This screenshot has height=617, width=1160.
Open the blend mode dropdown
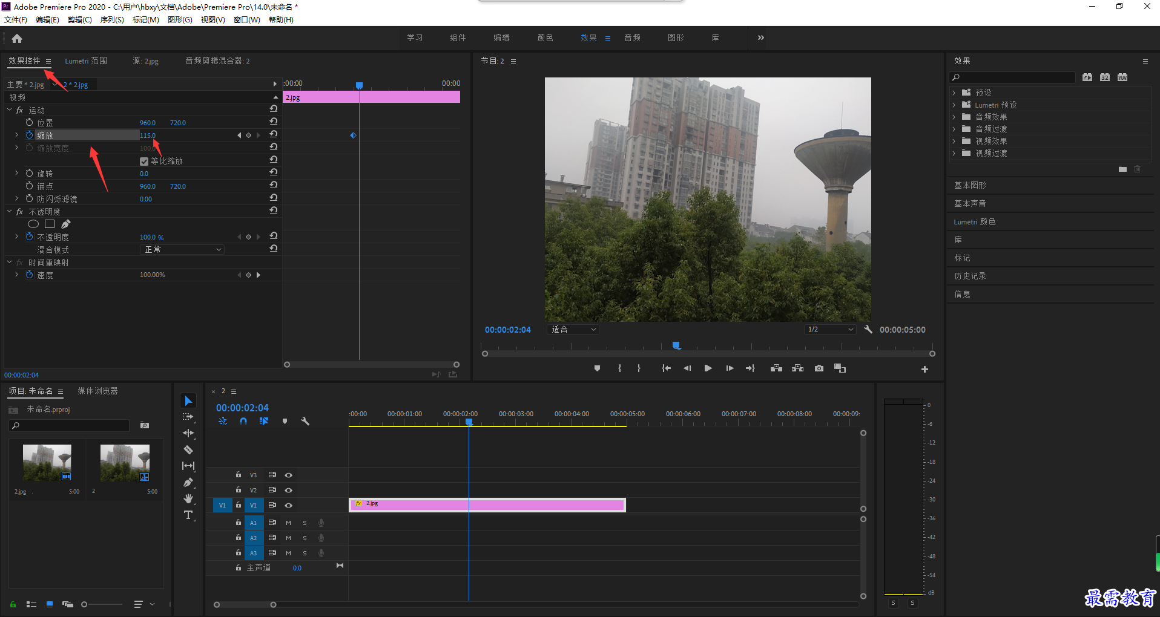click(183, 249)
